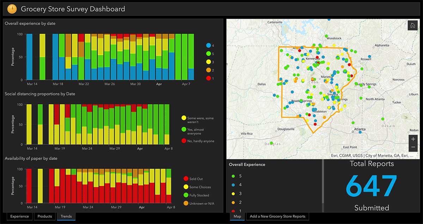
Task: Click the map attribution text
Action: click(x=372, y=155)
